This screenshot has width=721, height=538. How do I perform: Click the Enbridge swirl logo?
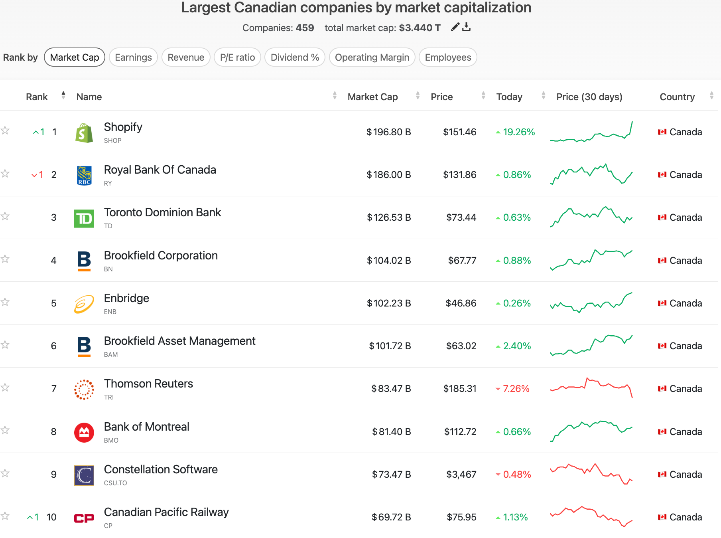click(x=84, y=304)
